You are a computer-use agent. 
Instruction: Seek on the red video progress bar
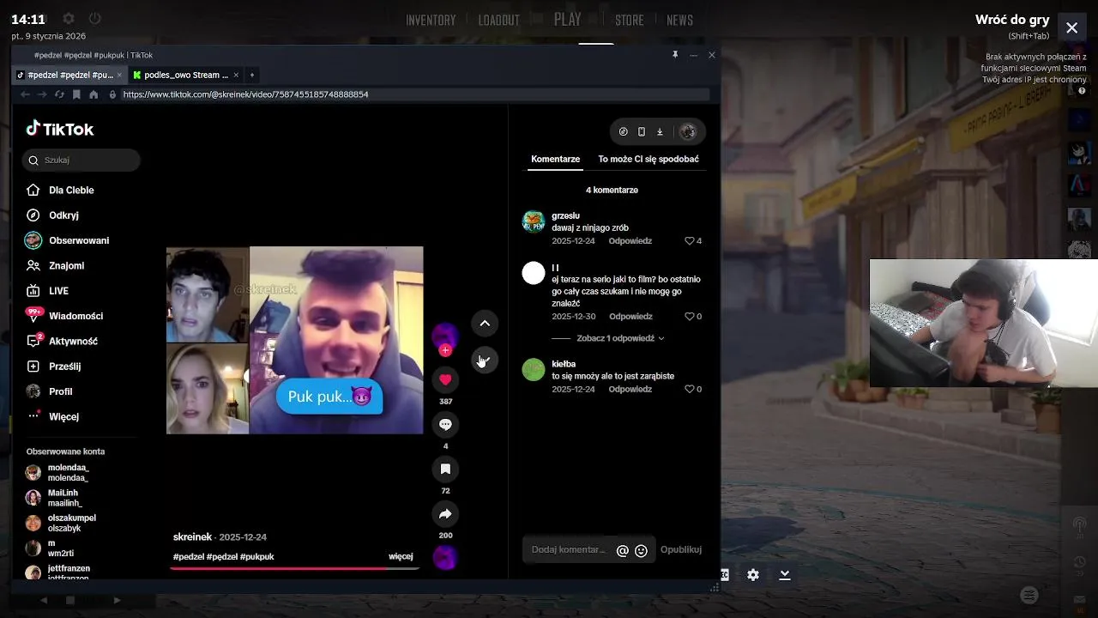(x=294, y=568)
